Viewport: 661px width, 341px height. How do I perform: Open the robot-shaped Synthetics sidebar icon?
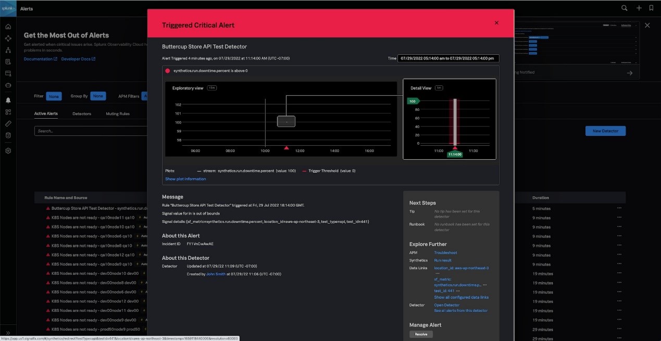click(8, 85)
